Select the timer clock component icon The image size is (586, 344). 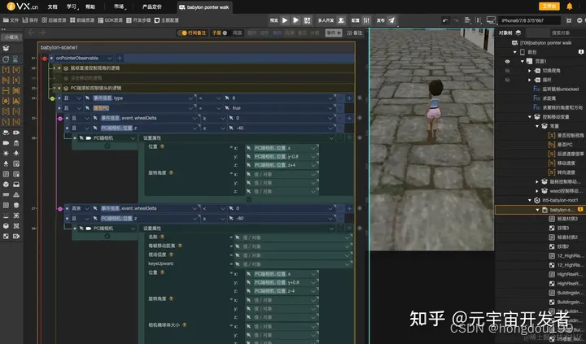[6, 59]
